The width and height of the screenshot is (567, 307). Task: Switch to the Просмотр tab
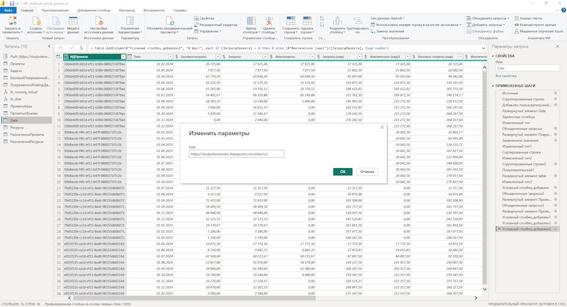[x=127, y=11]
